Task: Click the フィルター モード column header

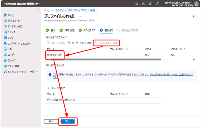Action: tap(178, 49)
